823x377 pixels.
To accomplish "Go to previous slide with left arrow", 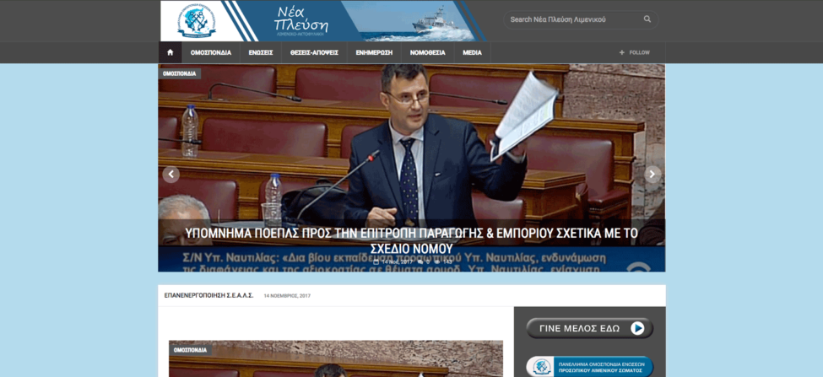I will pyautogui.click(x=171, y=175).
